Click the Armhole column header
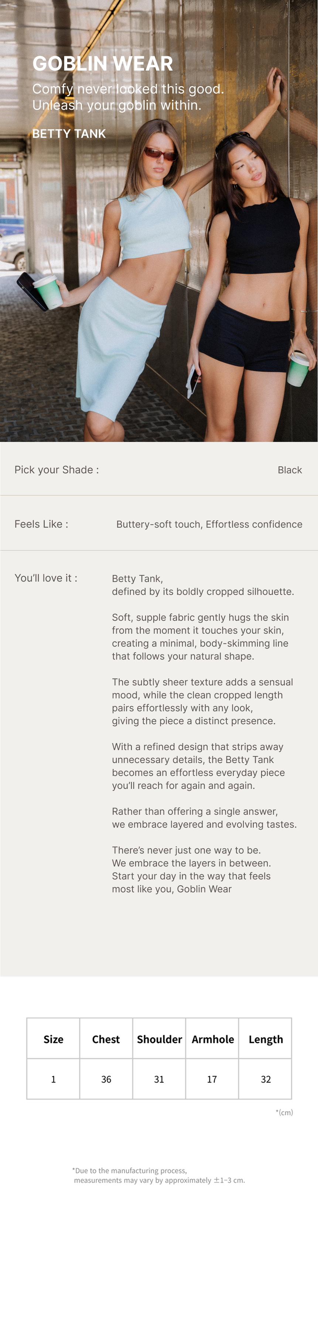Screen dimensions: 318x1335 coord(212,1039)
